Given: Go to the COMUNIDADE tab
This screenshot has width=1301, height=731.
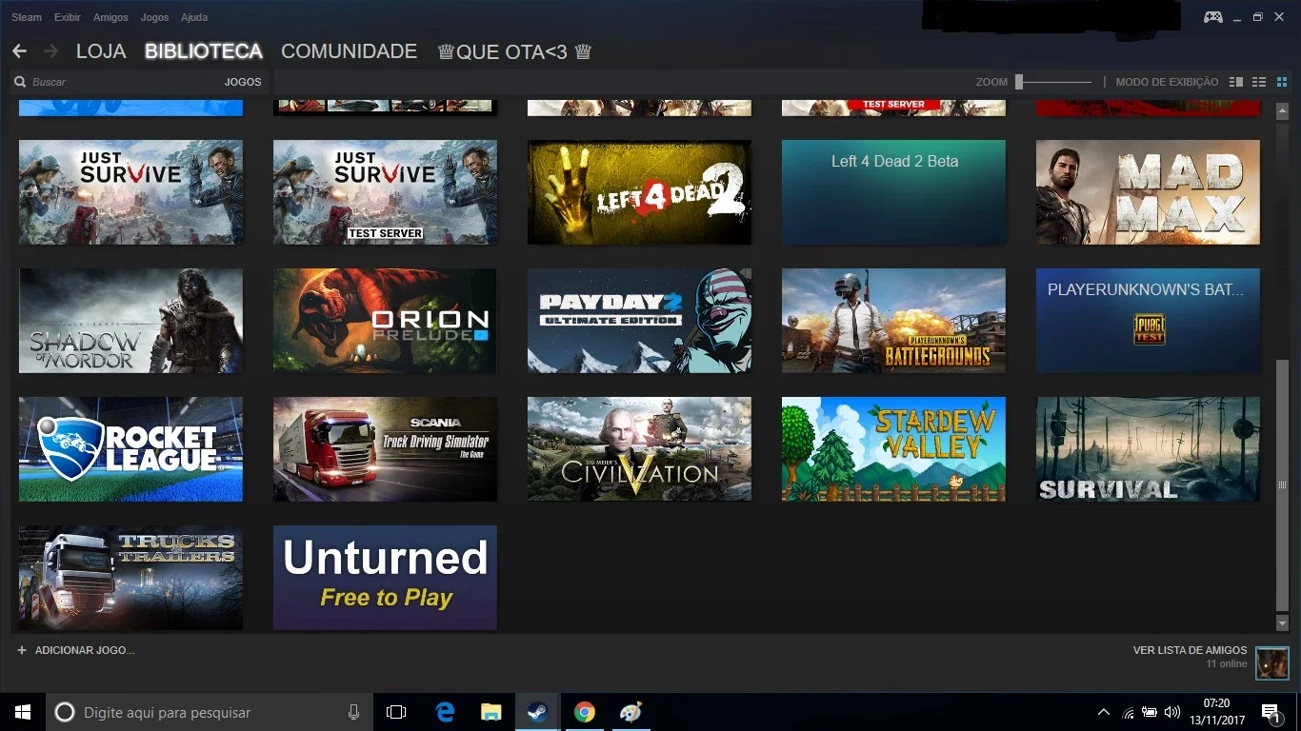Looking at the screenshot, I should (349, 51).
